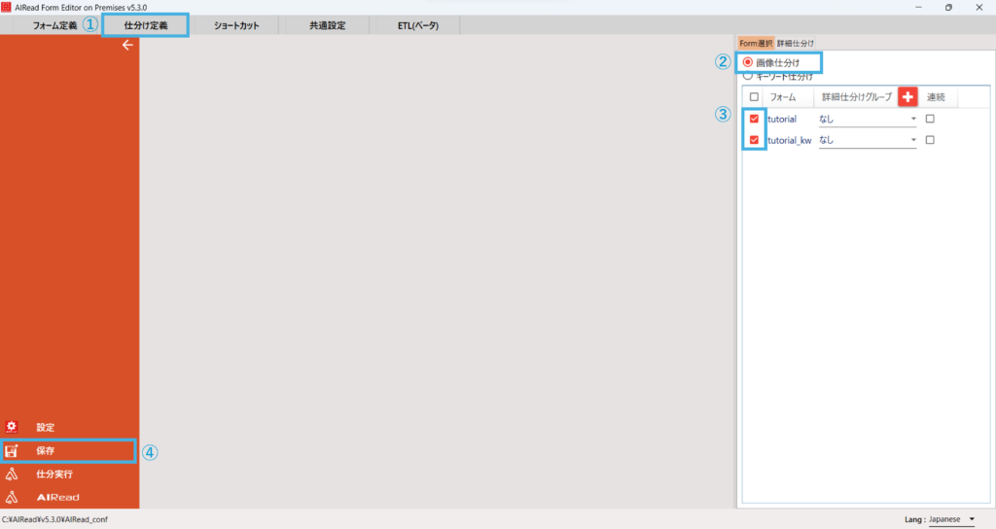The width and height of the screenshot is (996, 529).
Task: Uncheck the tutorial_kw form checkbox
Action: coord(754,140)
